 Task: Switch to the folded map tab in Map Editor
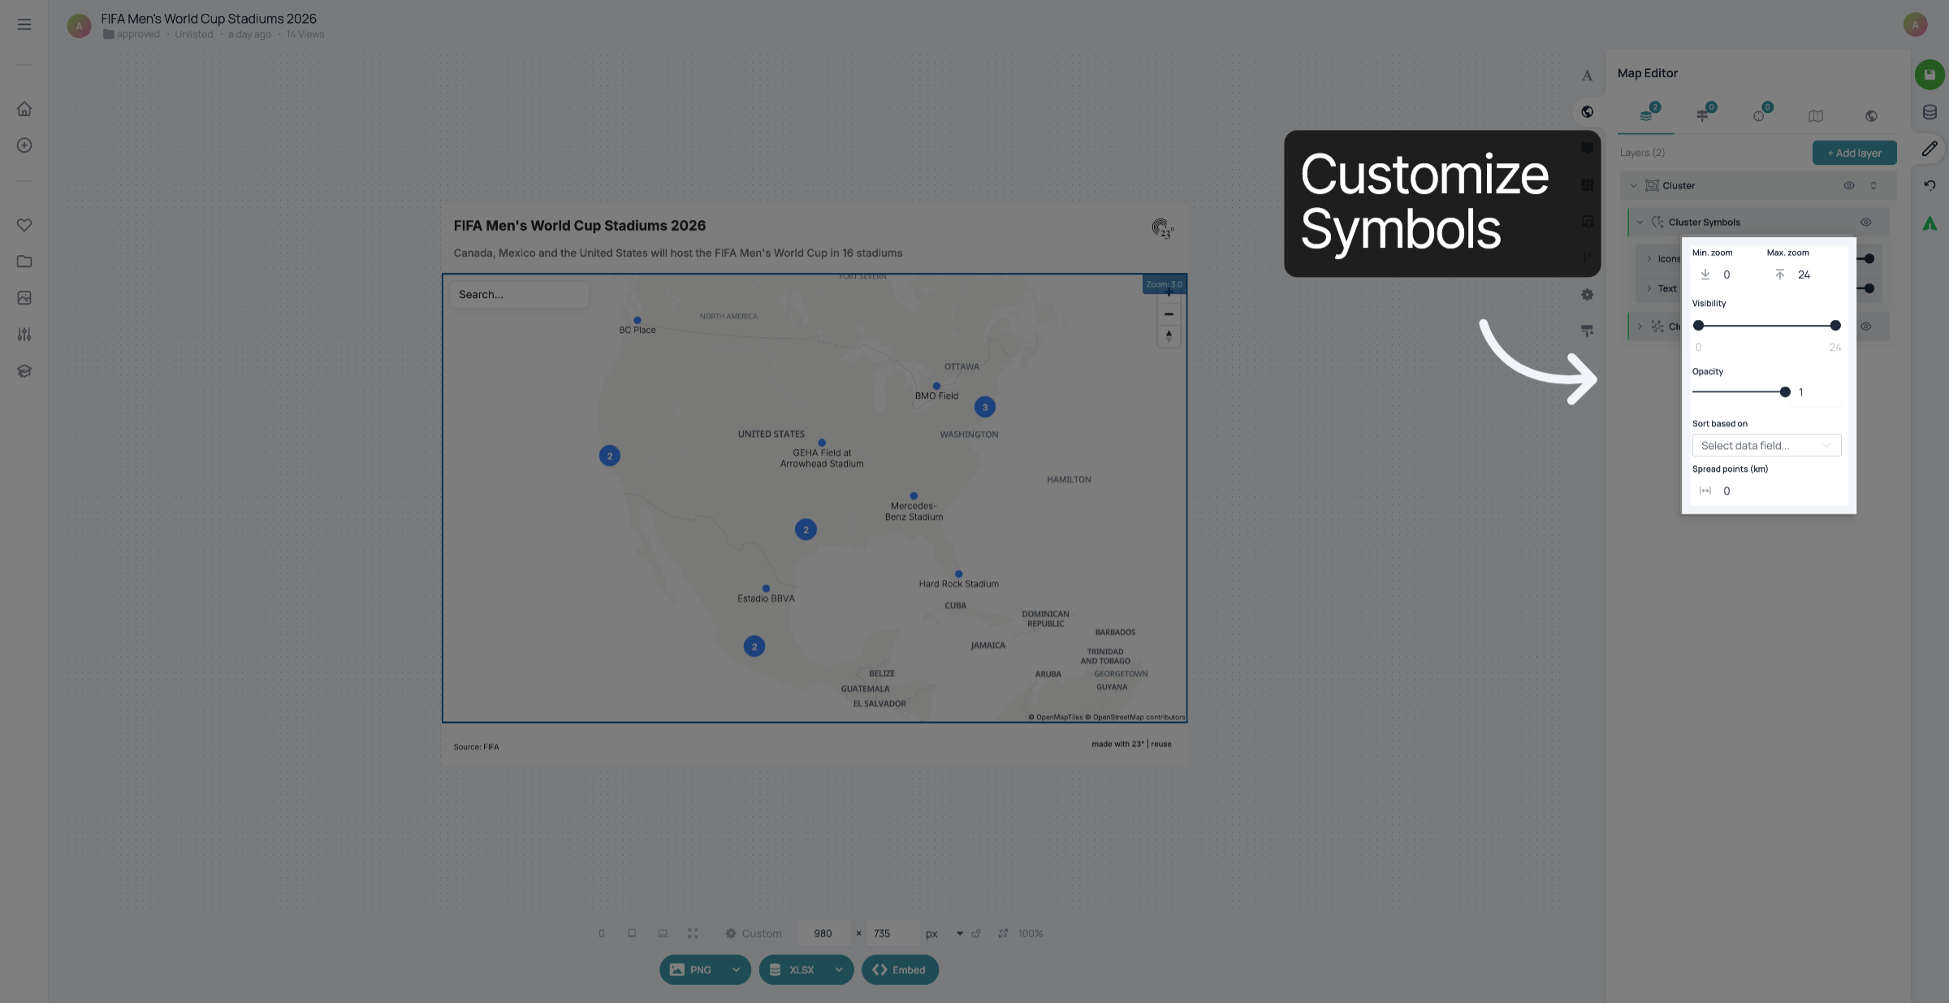pyautogui.click(x=1816, y=116)
